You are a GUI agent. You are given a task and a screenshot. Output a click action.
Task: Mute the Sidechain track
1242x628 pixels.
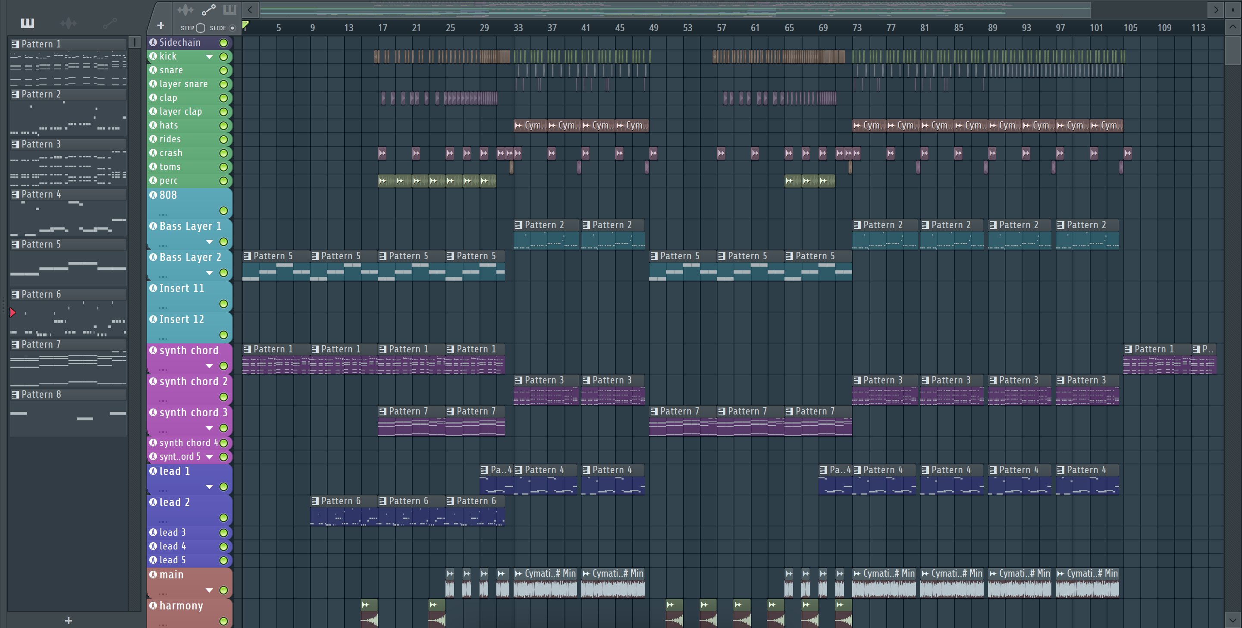(223, 43)
